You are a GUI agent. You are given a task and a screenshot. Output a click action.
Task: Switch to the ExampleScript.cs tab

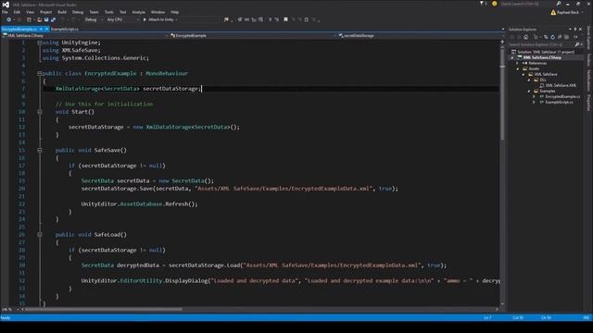click(65, 29)
